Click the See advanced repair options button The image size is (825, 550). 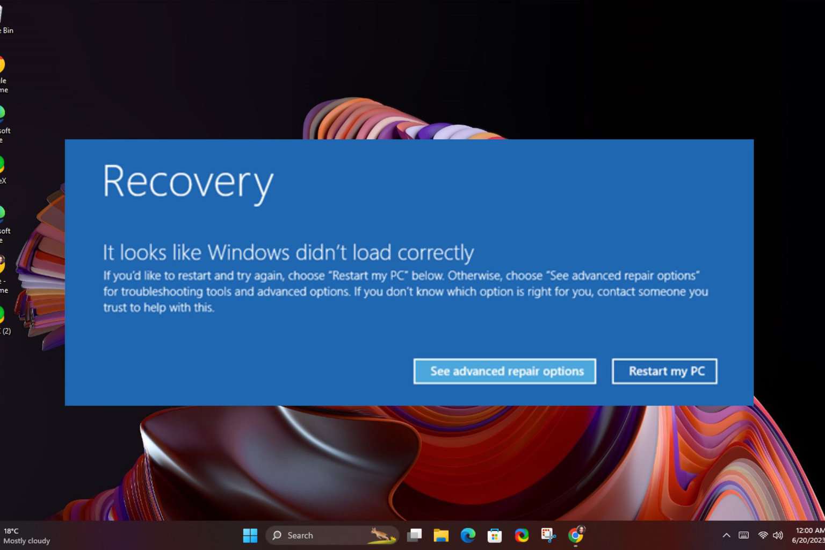[x=504, y=371]
